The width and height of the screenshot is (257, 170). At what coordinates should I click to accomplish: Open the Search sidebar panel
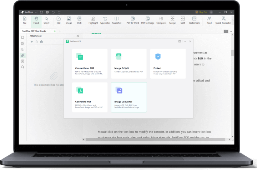(22, 67)
